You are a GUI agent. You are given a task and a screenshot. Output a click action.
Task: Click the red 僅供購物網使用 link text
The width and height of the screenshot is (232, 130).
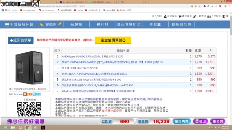(112, 111)
